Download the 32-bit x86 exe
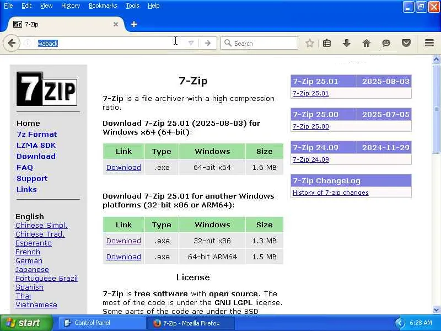The height and width of the screenshot is (331, 441). coord(123,241)
